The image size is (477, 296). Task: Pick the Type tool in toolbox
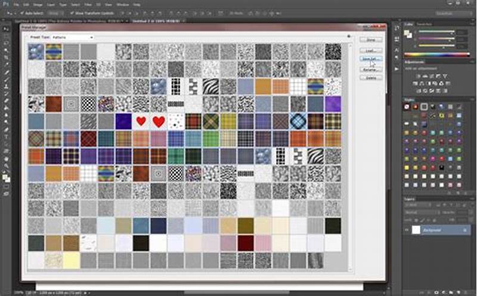coord(6,137)
